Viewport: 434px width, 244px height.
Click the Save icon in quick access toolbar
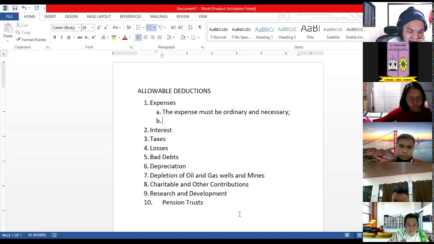point(15,8)
